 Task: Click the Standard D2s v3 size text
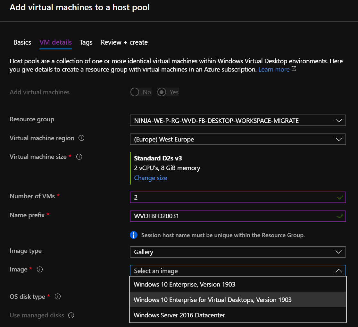click(158, 158)
